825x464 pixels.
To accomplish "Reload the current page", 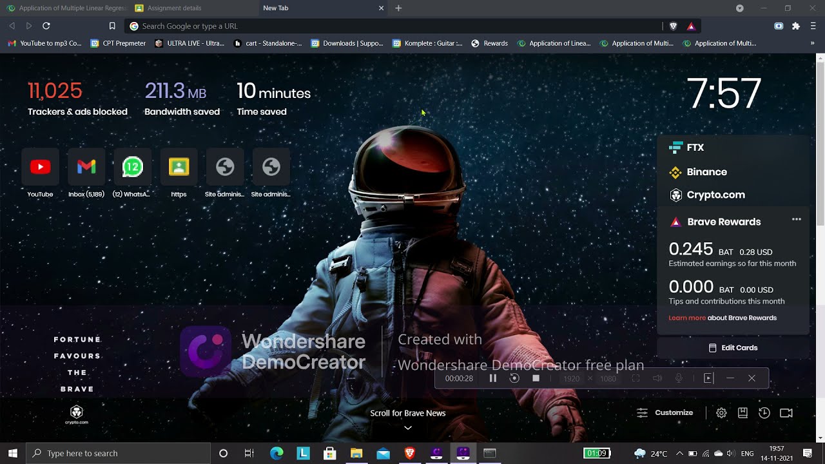I will [46, 26].
